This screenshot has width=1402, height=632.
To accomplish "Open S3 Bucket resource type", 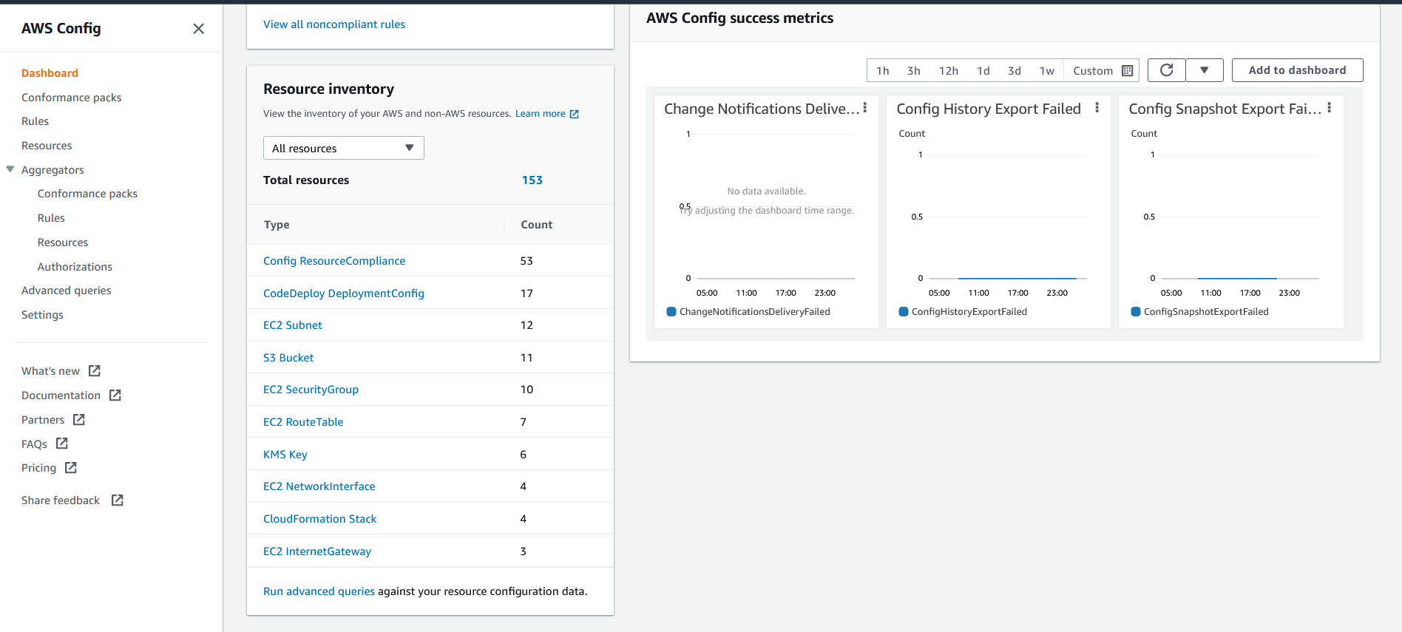I will tap(288, 358).
